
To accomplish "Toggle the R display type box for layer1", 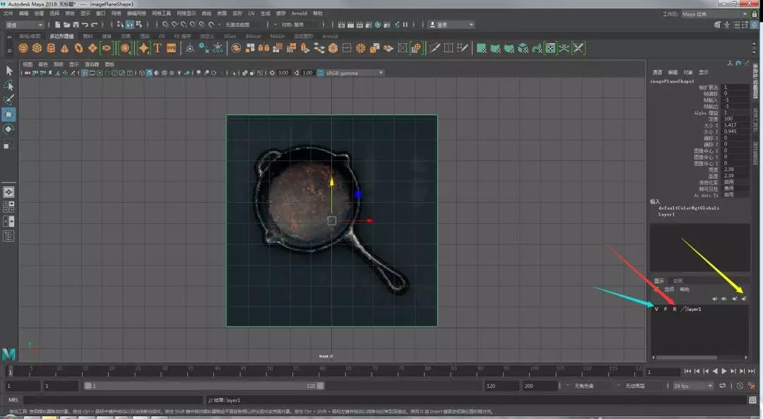I will [x=674, y=309].
